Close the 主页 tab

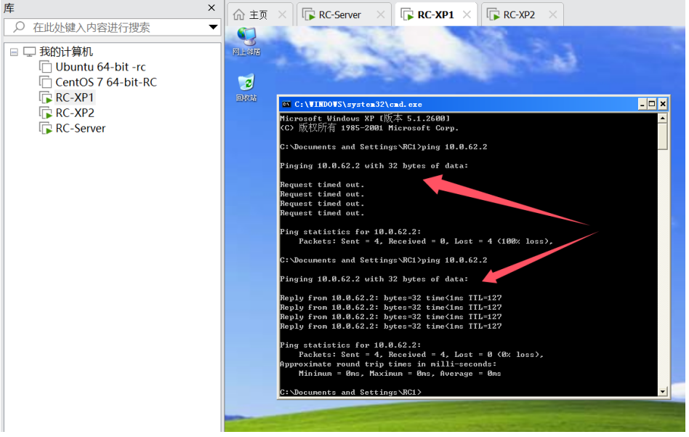point(282,15)
